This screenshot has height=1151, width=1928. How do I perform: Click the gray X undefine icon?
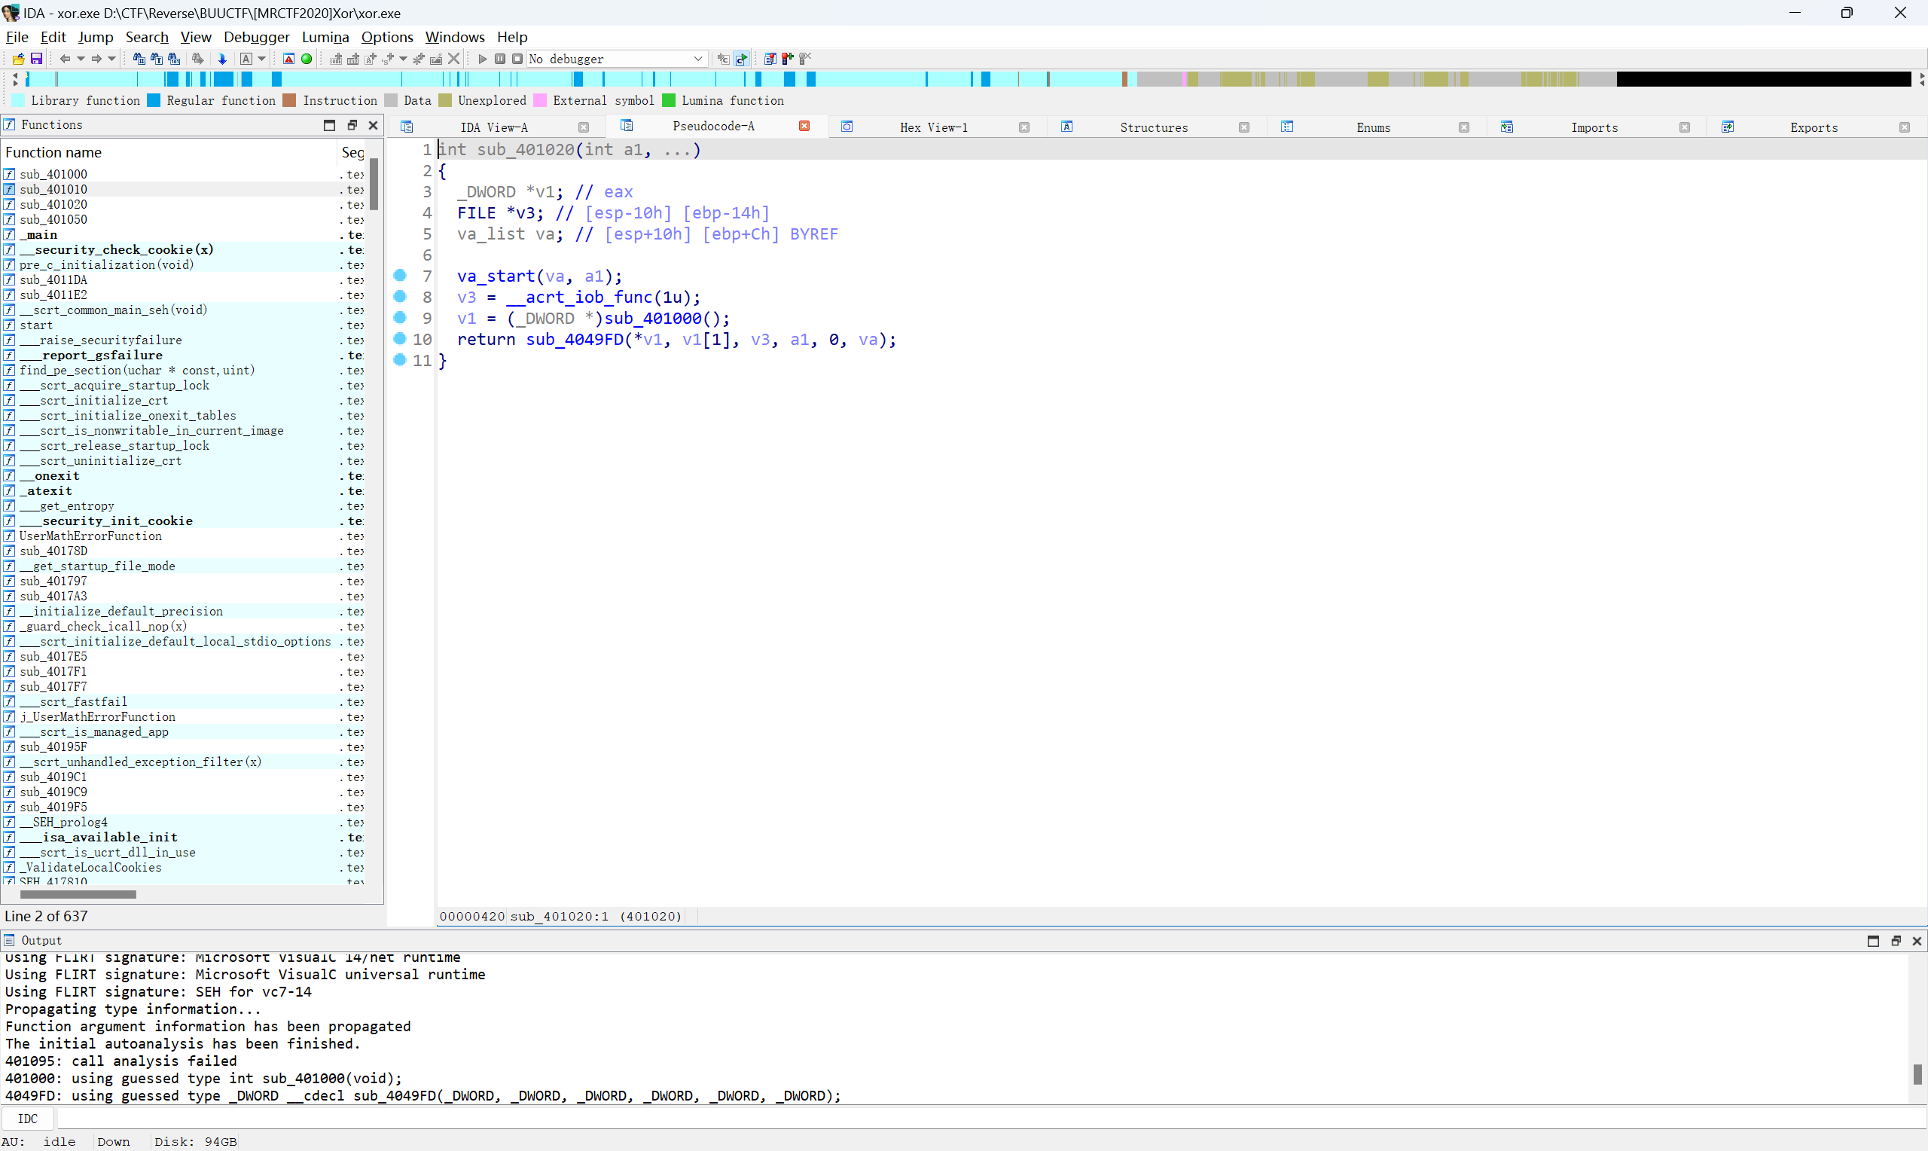point(454,59)
